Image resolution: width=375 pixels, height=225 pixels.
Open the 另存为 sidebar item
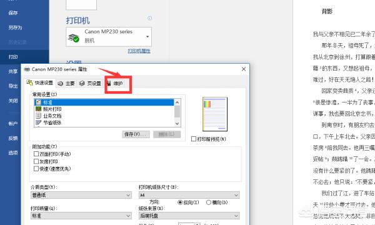click(15, 27)
